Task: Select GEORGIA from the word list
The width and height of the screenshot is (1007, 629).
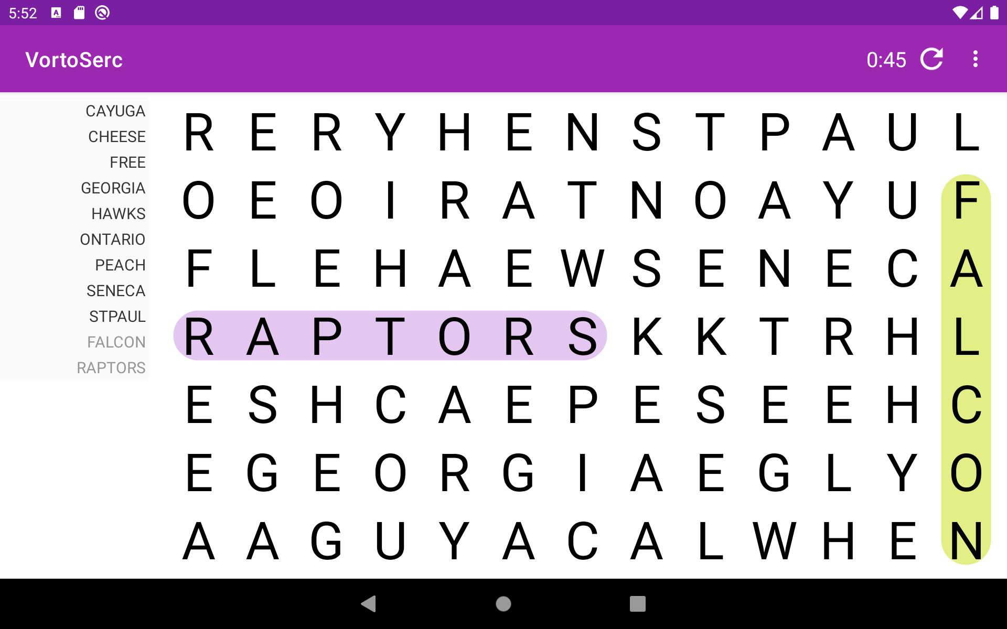Action: click(112, 187)
